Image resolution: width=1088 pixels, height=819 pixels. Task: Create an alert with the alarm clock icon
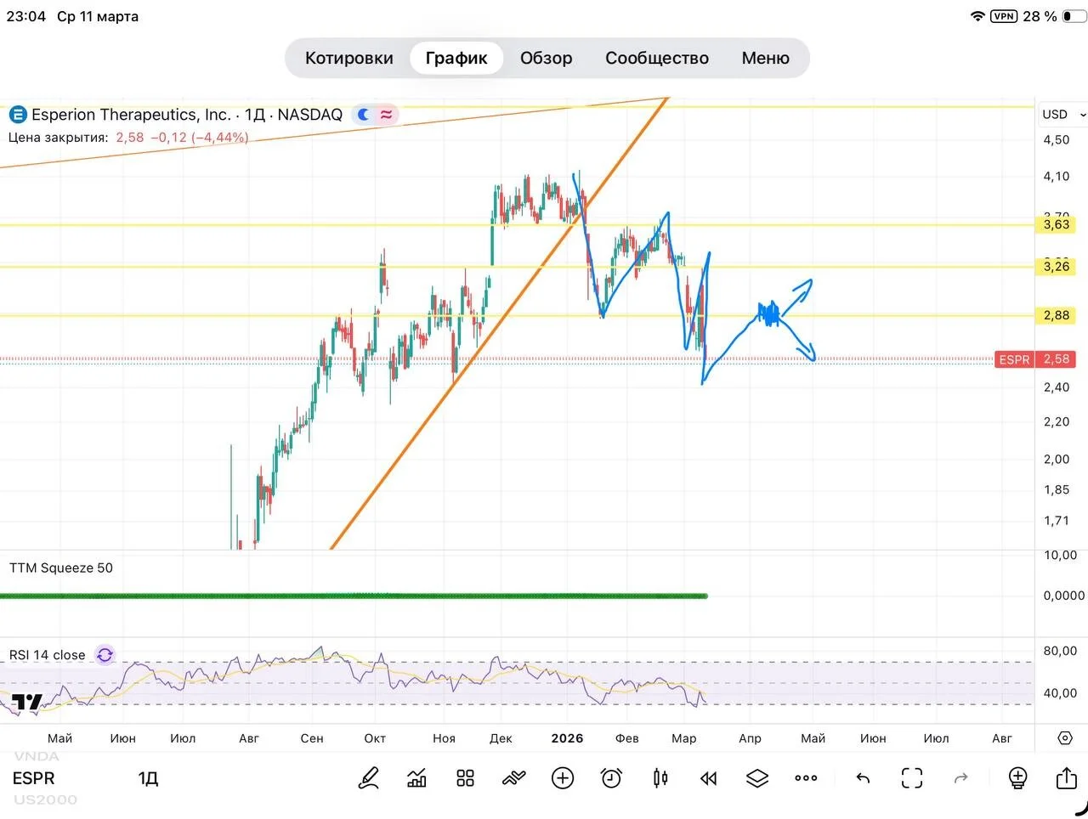tap(611, 777)
